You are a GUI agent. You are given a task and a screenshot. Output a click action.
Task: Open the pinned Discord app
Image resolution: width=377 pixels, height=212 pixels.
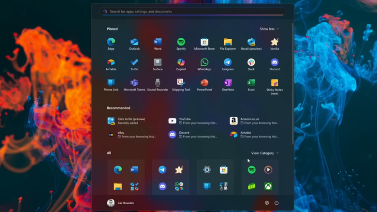click(275, 64)
